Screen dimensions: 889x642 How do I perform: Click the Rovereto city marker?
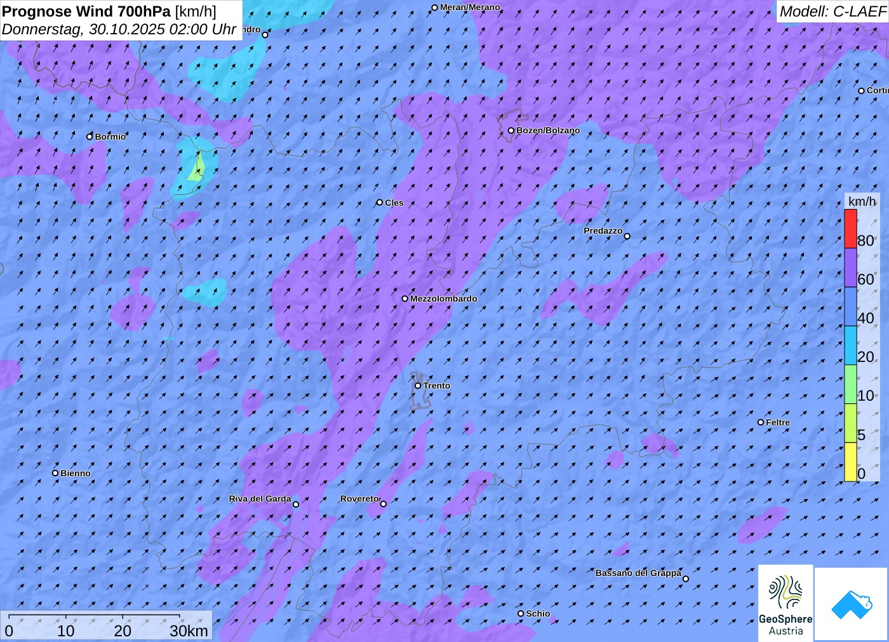click(383, 504)
